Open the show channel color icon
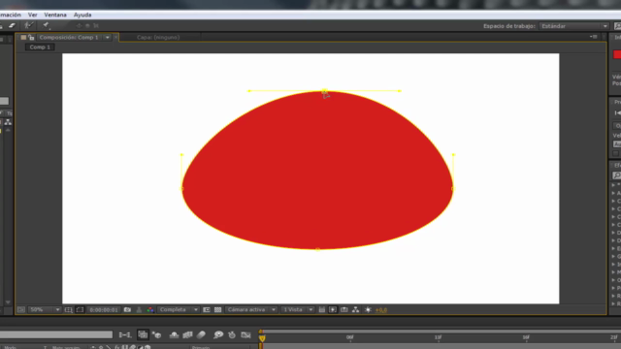621x349 pixels. tap(150, 310)
